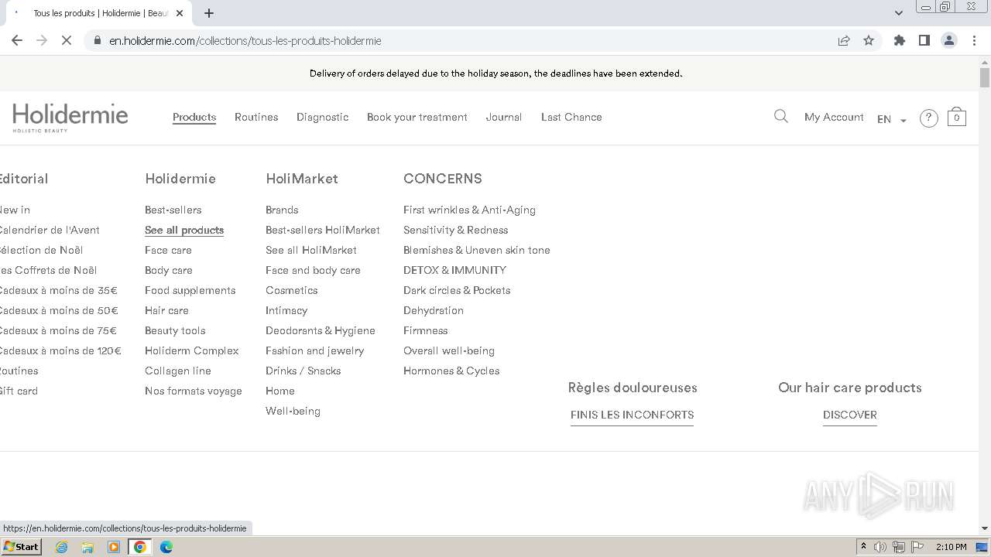This screenshot has width=991, height=557.
Task: Click the Best-sellers link under Holidermie
Action: tap(173, 210)
